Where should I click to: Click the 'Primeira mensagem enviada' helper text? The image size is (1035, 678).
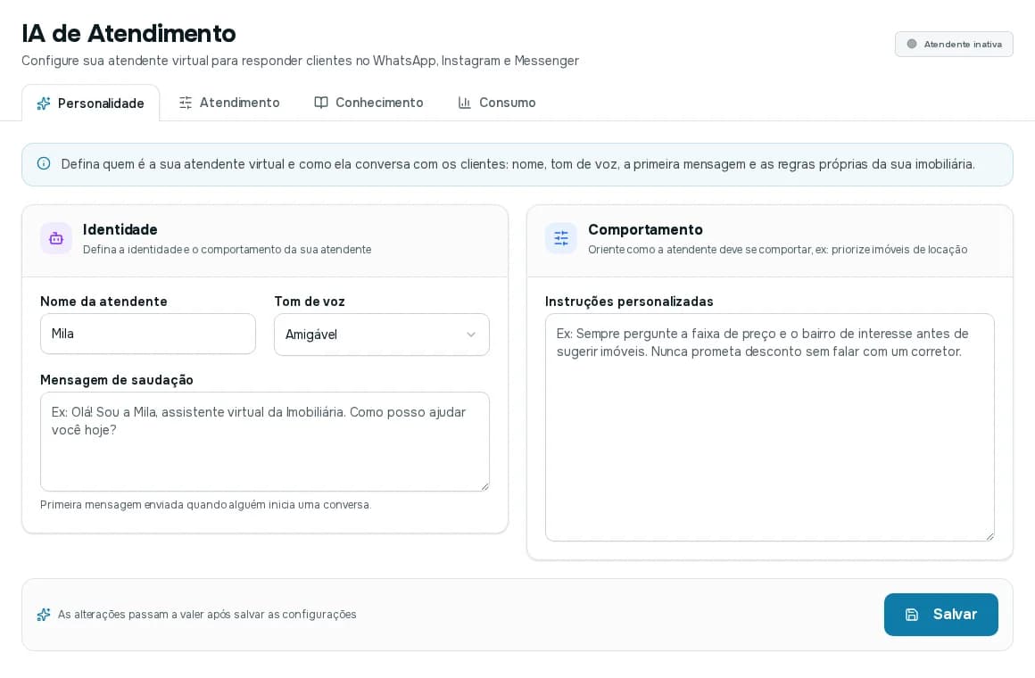coord(206,505)
